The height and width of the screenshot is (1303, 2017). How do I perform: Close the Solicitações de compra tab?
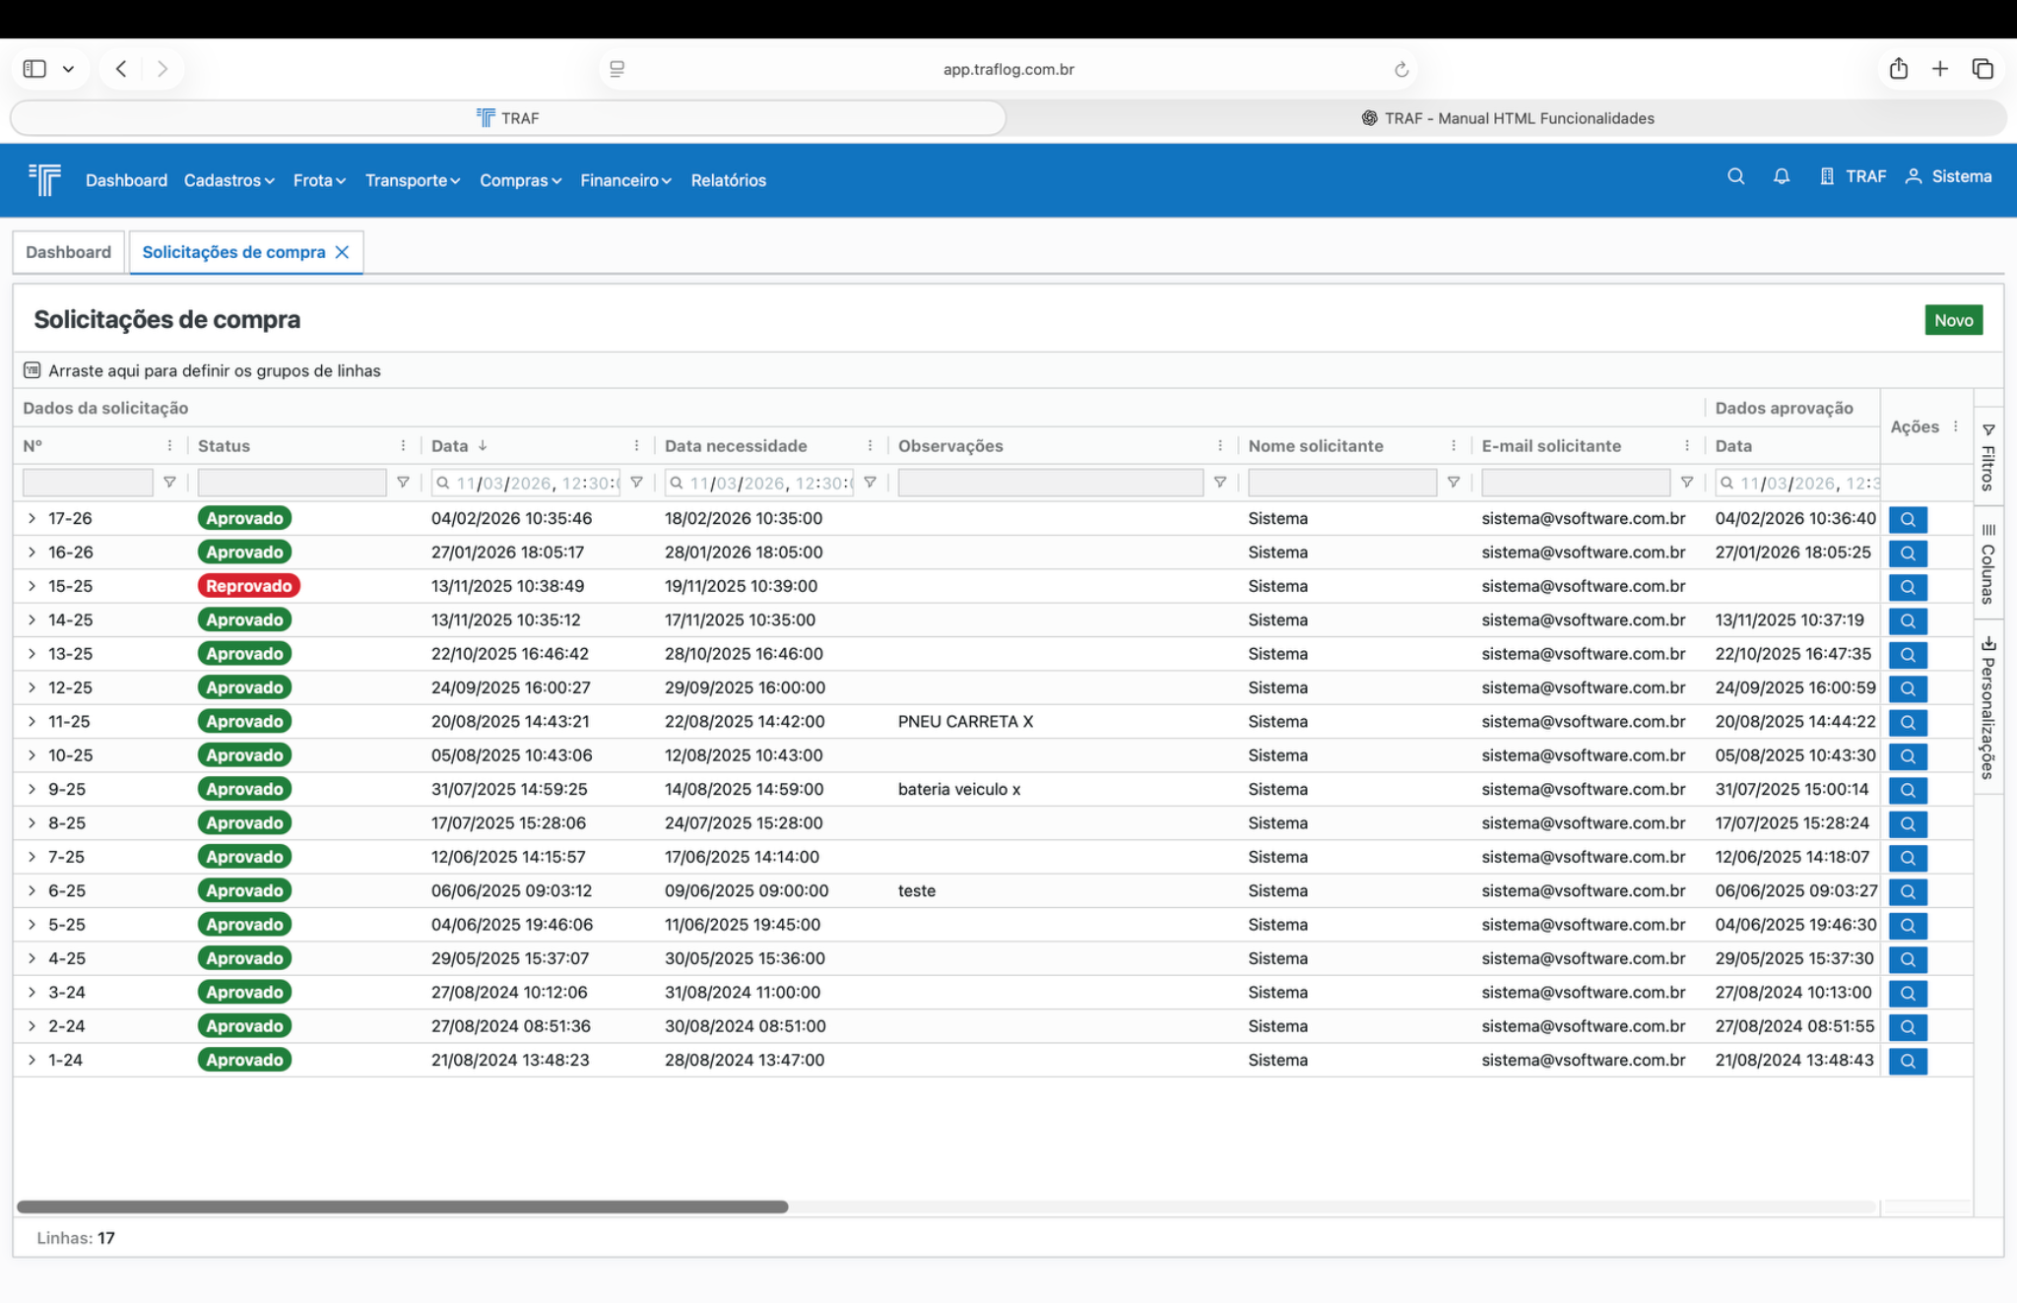point(342,252)
